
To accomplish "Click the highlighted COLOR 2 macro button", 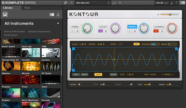I will click(x=132, y=27).
